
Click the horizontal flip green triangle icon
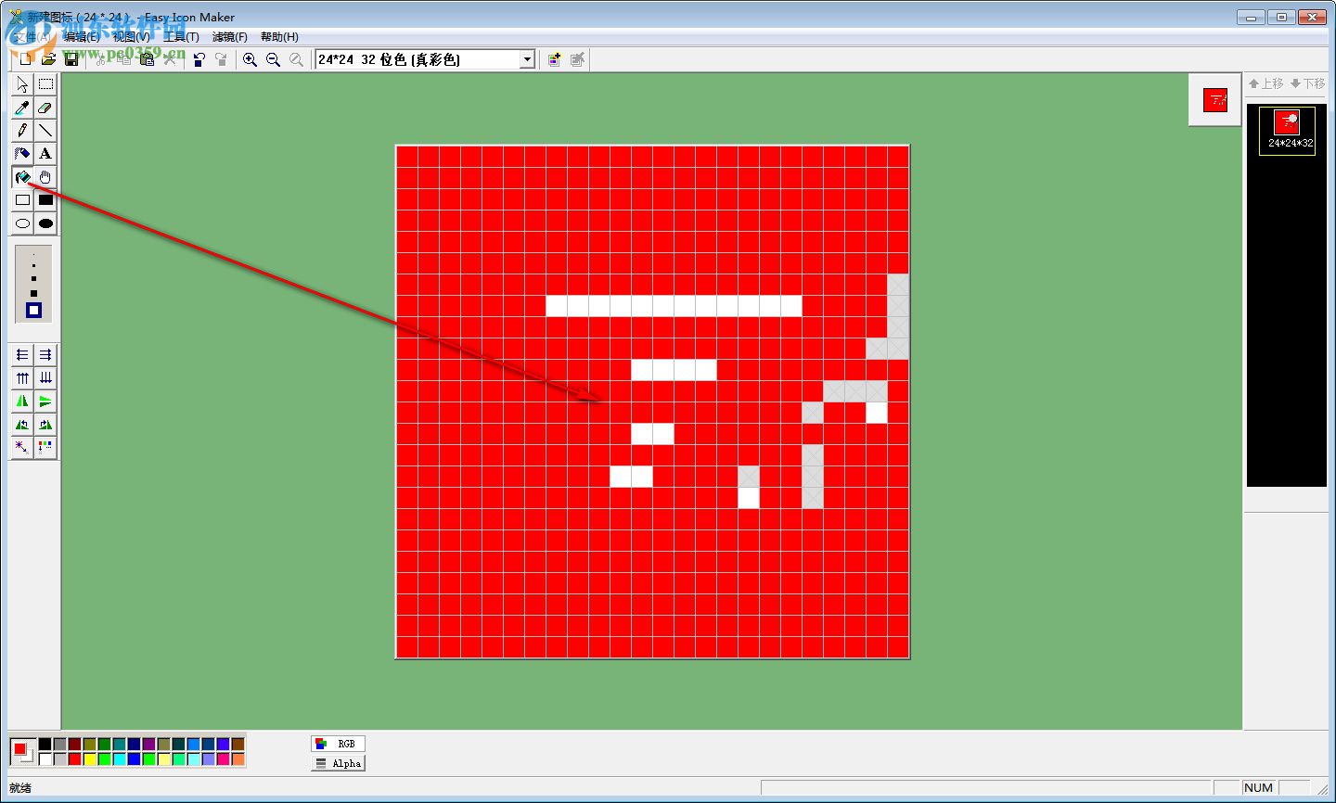(x=20, y=401)
